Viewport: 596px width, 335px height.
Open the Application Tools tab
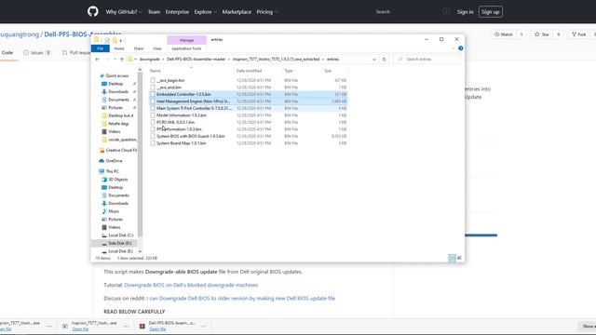pyautogui.click(x=186, y=48)
